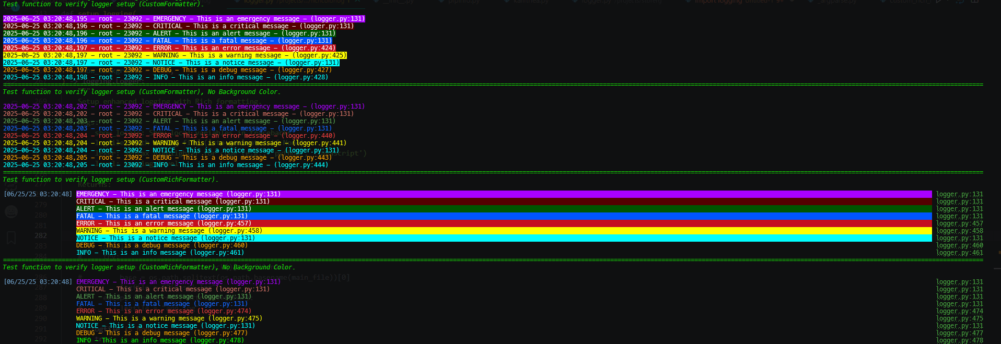Click WARNING line ending (logger.py:441)
The height and width of the screenshot is (344, 1001).
coord(174,143)
